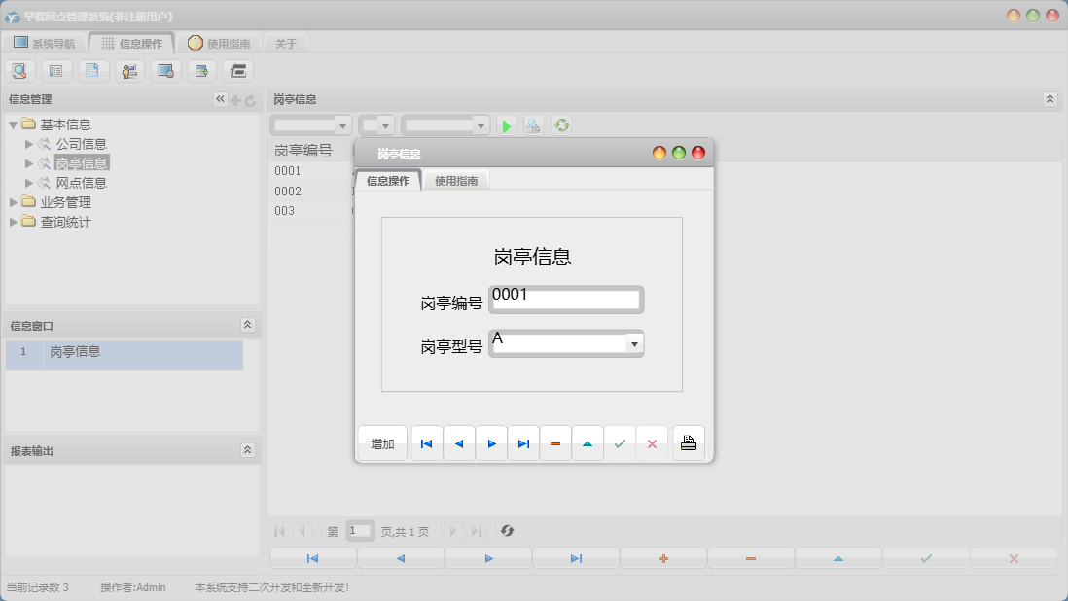The image size is (1068, 601).
Task: Select the 岗亭编号 input field showing 0001
Action: (566, 299)
